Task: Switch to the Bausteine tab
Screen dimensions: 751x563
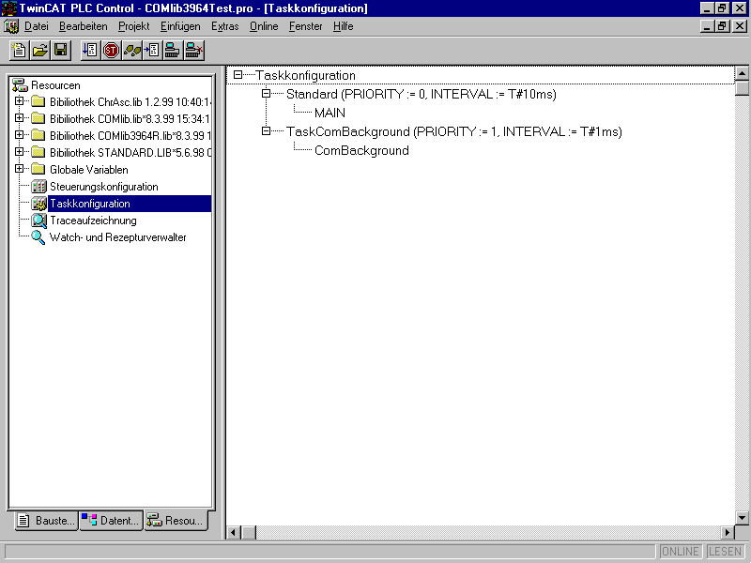Action: coord(46,521)
